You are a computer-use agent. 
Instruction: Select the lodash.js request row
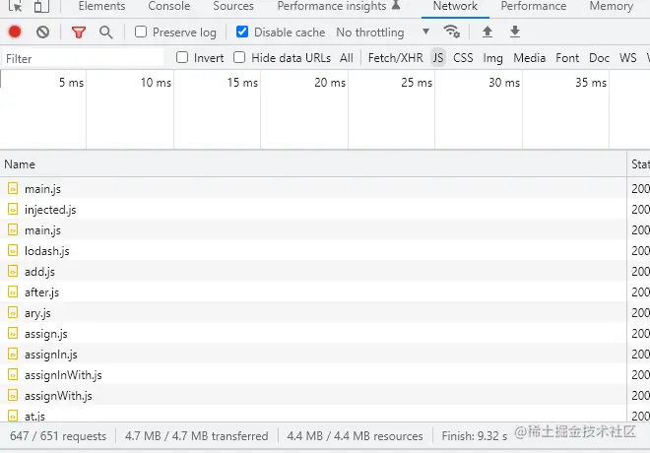pyautogui.click(x=313, y=250)
